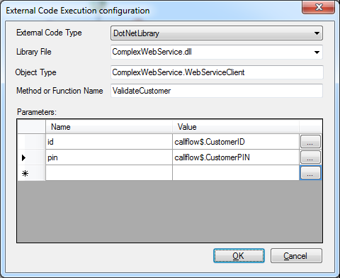Select the 'pin' parameter name cell

point(109,157)
